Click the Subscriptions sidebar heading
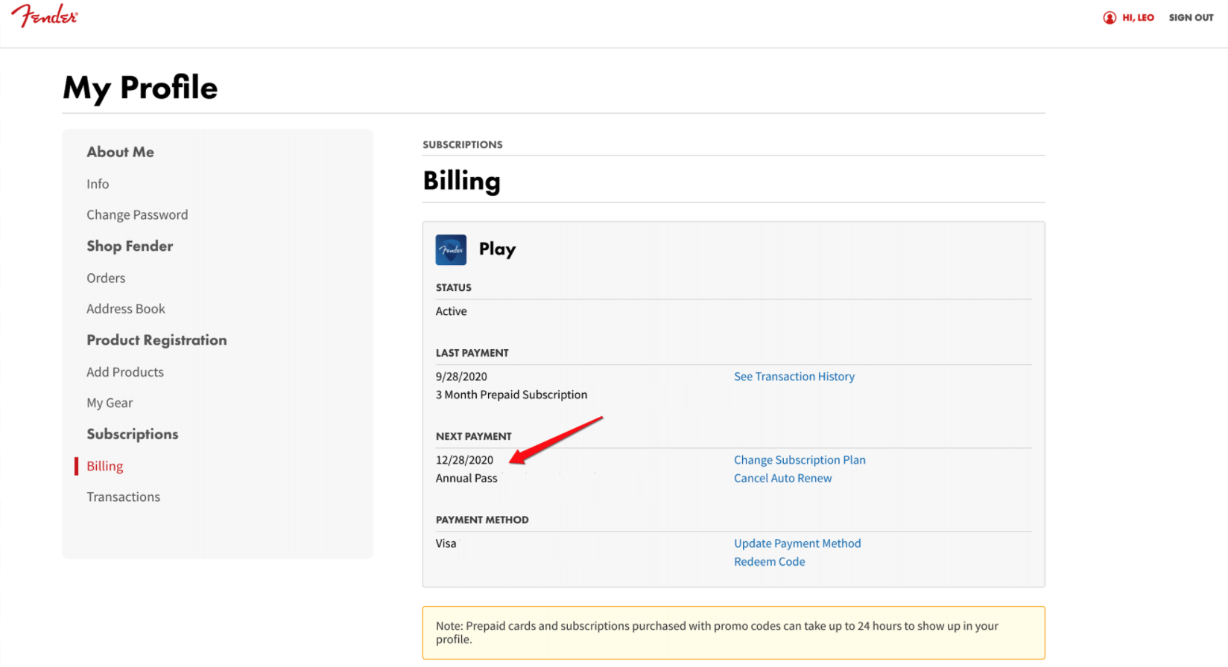This screenshot has height=667, width=1228. [x=133, y=434]
